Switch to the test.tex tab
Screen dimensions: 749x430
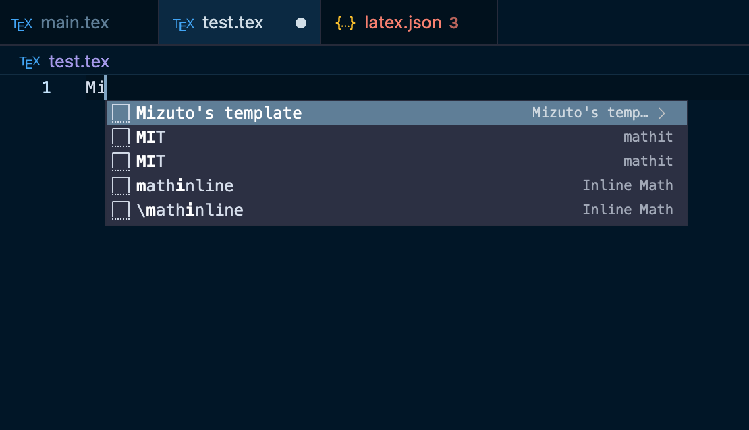tap(240, 22)
